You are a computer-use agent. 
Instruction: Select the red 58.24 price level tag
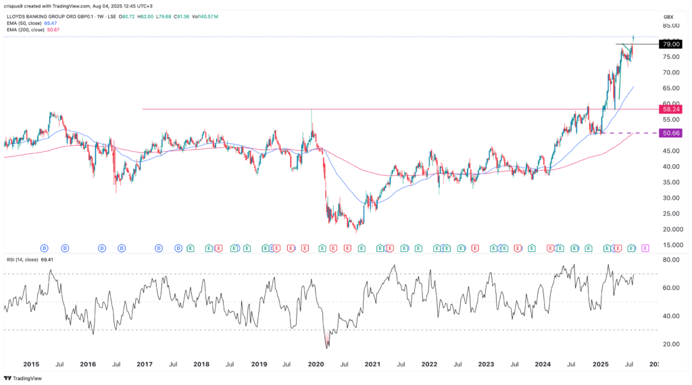point(671,109)
